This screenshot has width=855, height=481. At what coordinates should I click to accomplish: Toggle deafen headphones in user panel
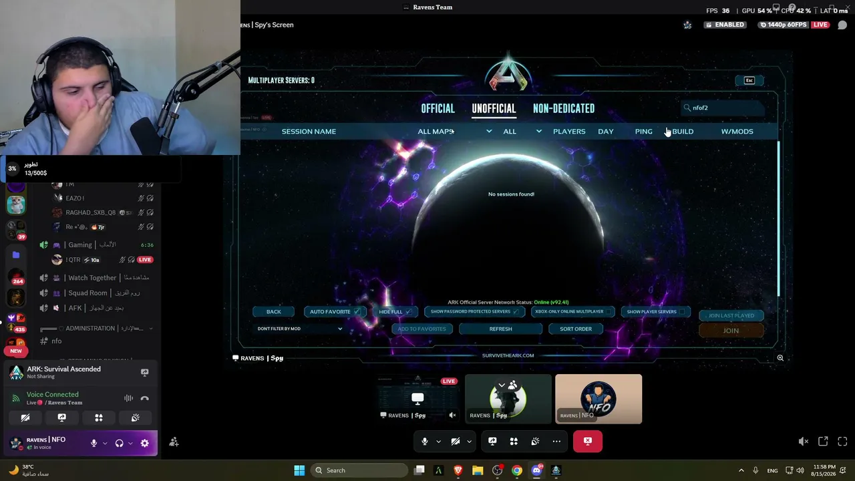coord(119,443)
